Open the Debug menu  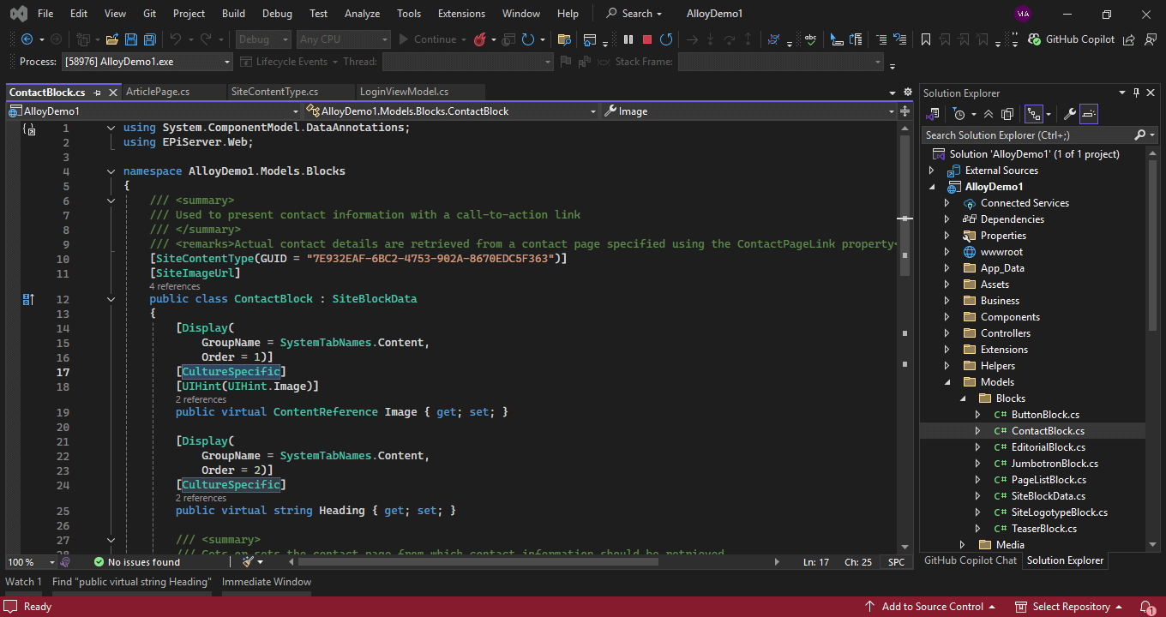[277, 13]
